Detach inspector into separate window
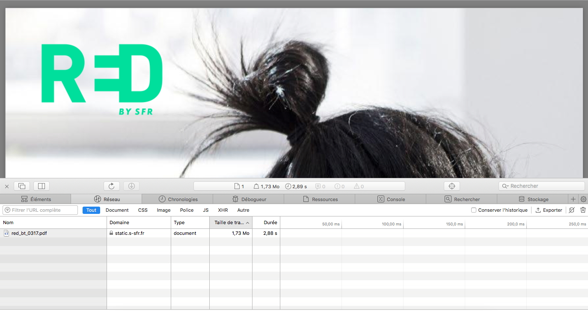Image resolution: width=588 pixels, height=311 pixels. click(22, 186)
